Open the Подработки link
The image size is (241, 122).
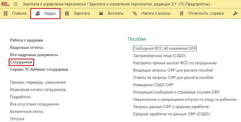(20, 97)
